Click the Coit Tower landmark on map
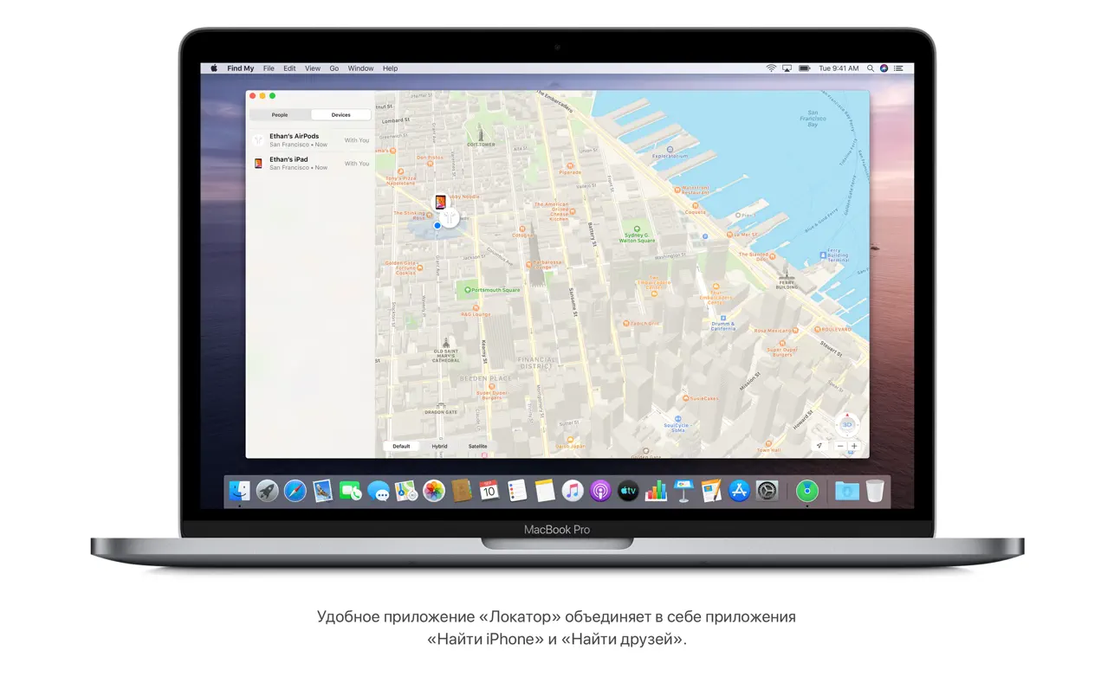The width and height of the screenshot is (1114, 696). [x=481, y=137]
